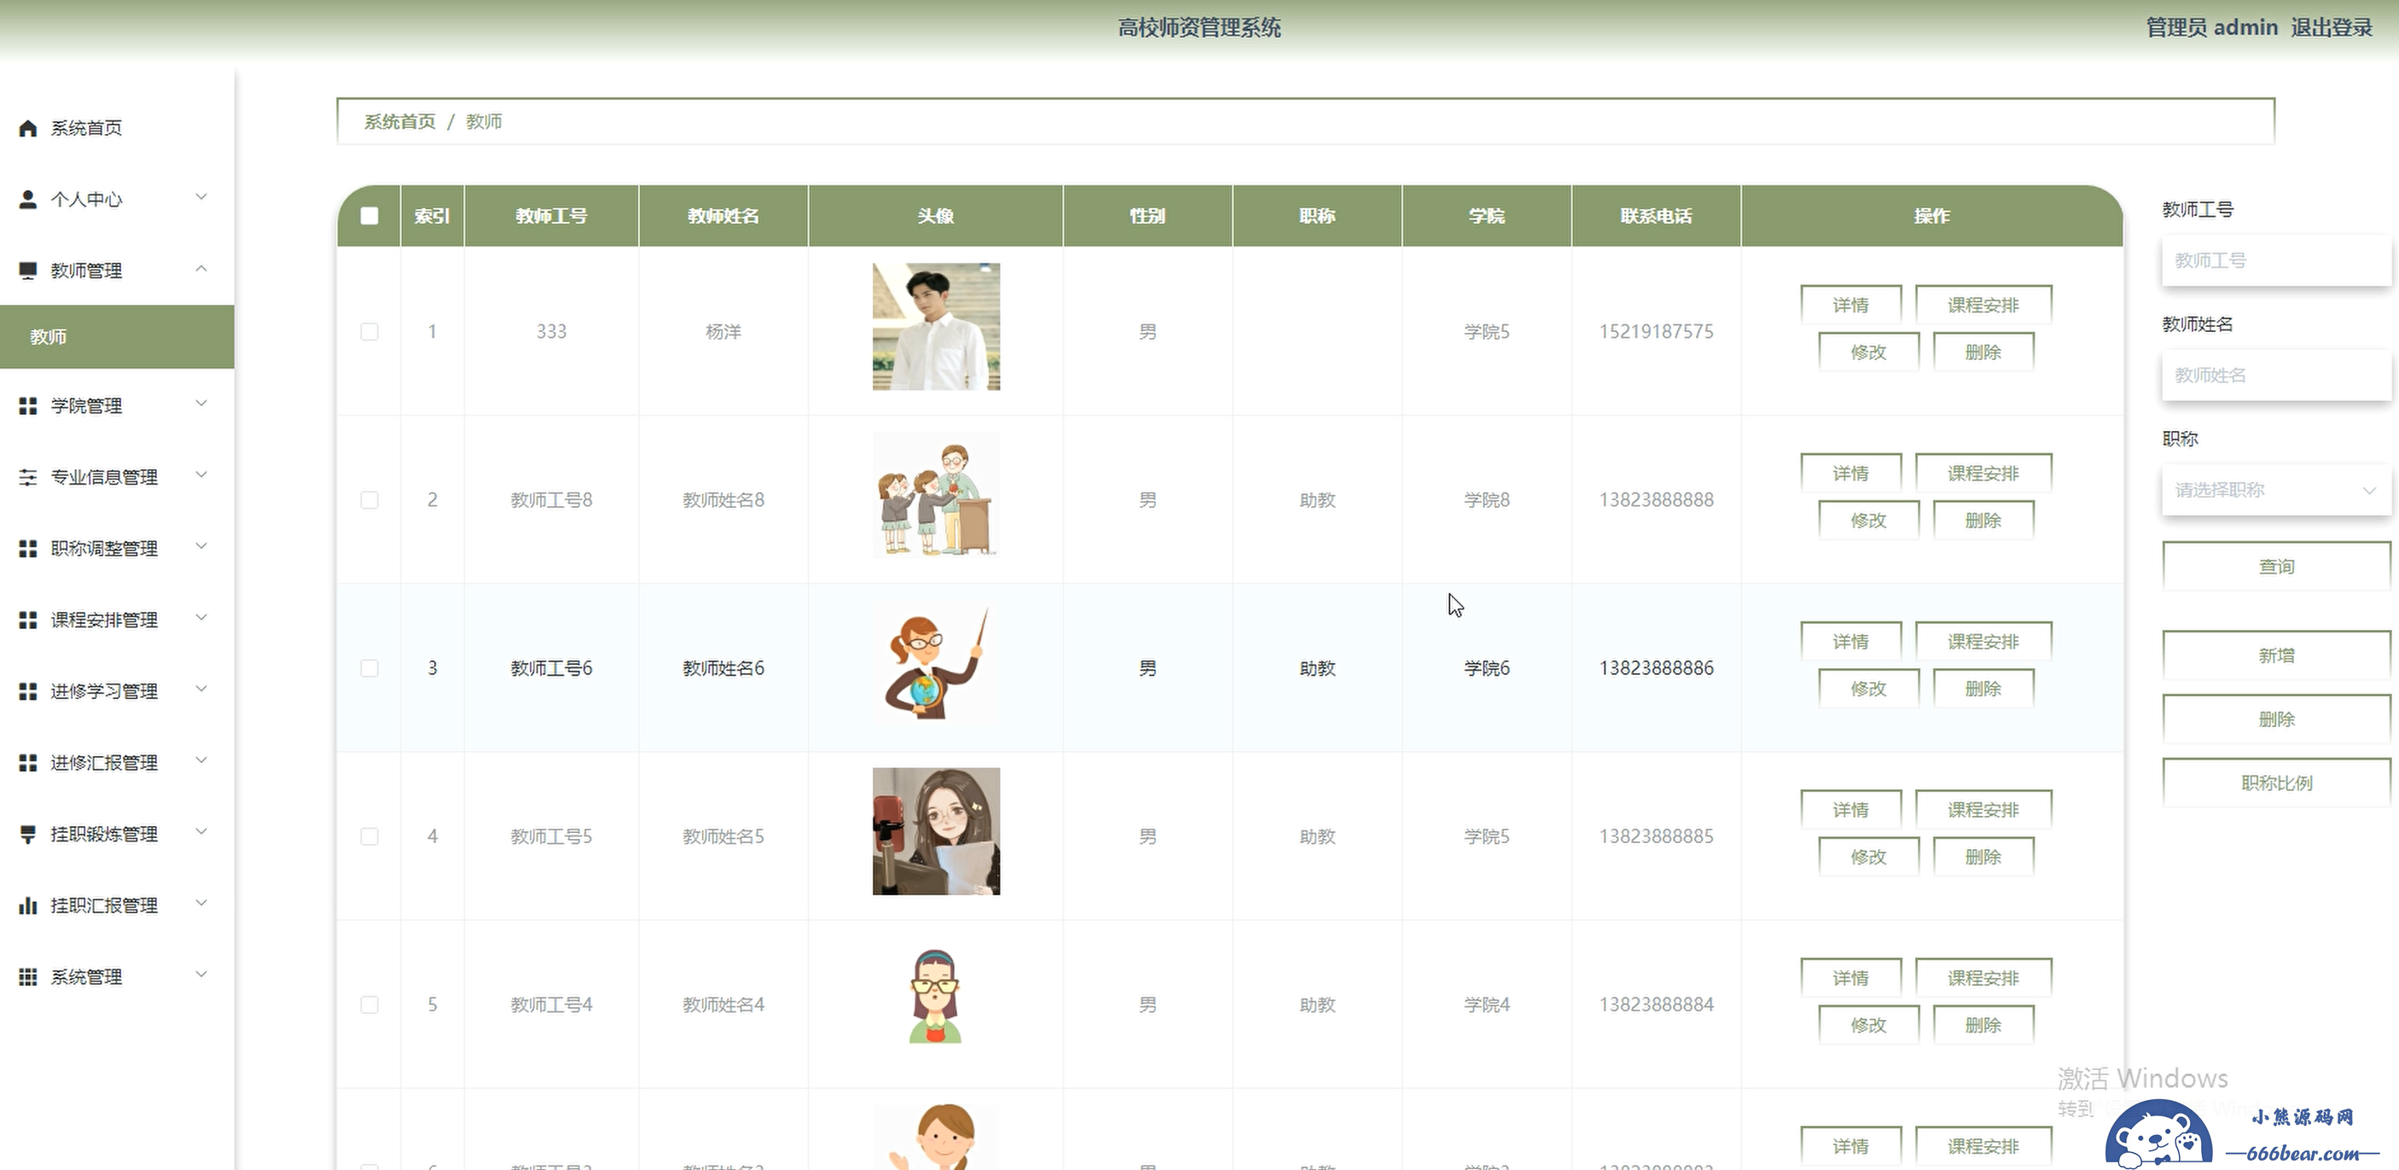The image size is (2399, 1170).
Task: Click the grid icon beside 职称调整管理
Action: (28, 549)
